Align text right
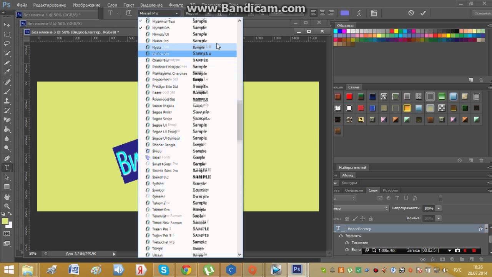 click(x=331, y=13)
